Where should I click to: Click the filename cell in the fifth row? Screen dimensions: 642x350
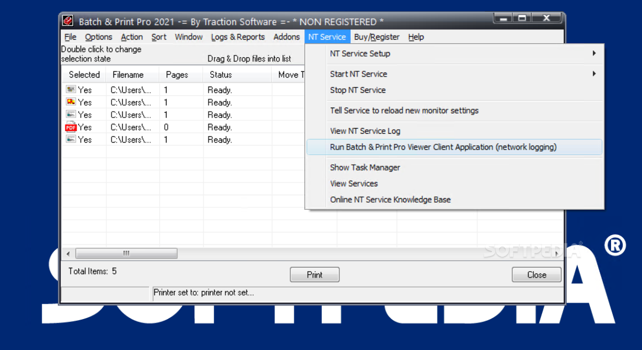tap(131, 140)
